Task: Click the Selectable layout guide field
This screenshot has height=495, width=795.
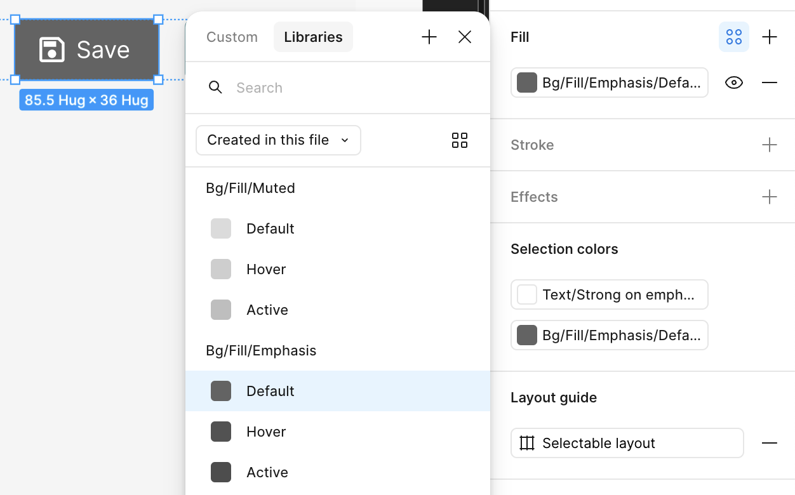Action: tap(627, 444)
